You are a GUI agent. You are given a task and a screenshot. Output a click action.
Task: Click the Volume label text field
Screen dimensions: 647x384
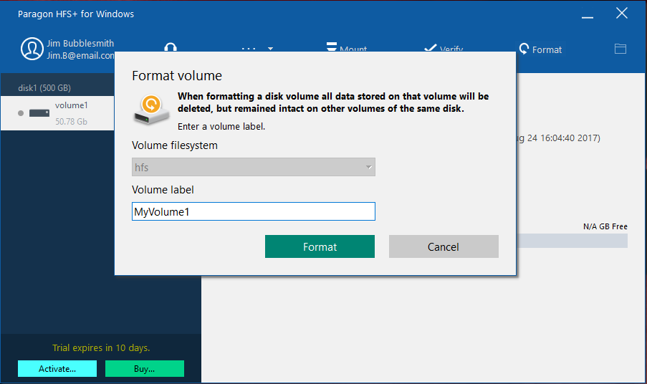[x=254, y=211]
